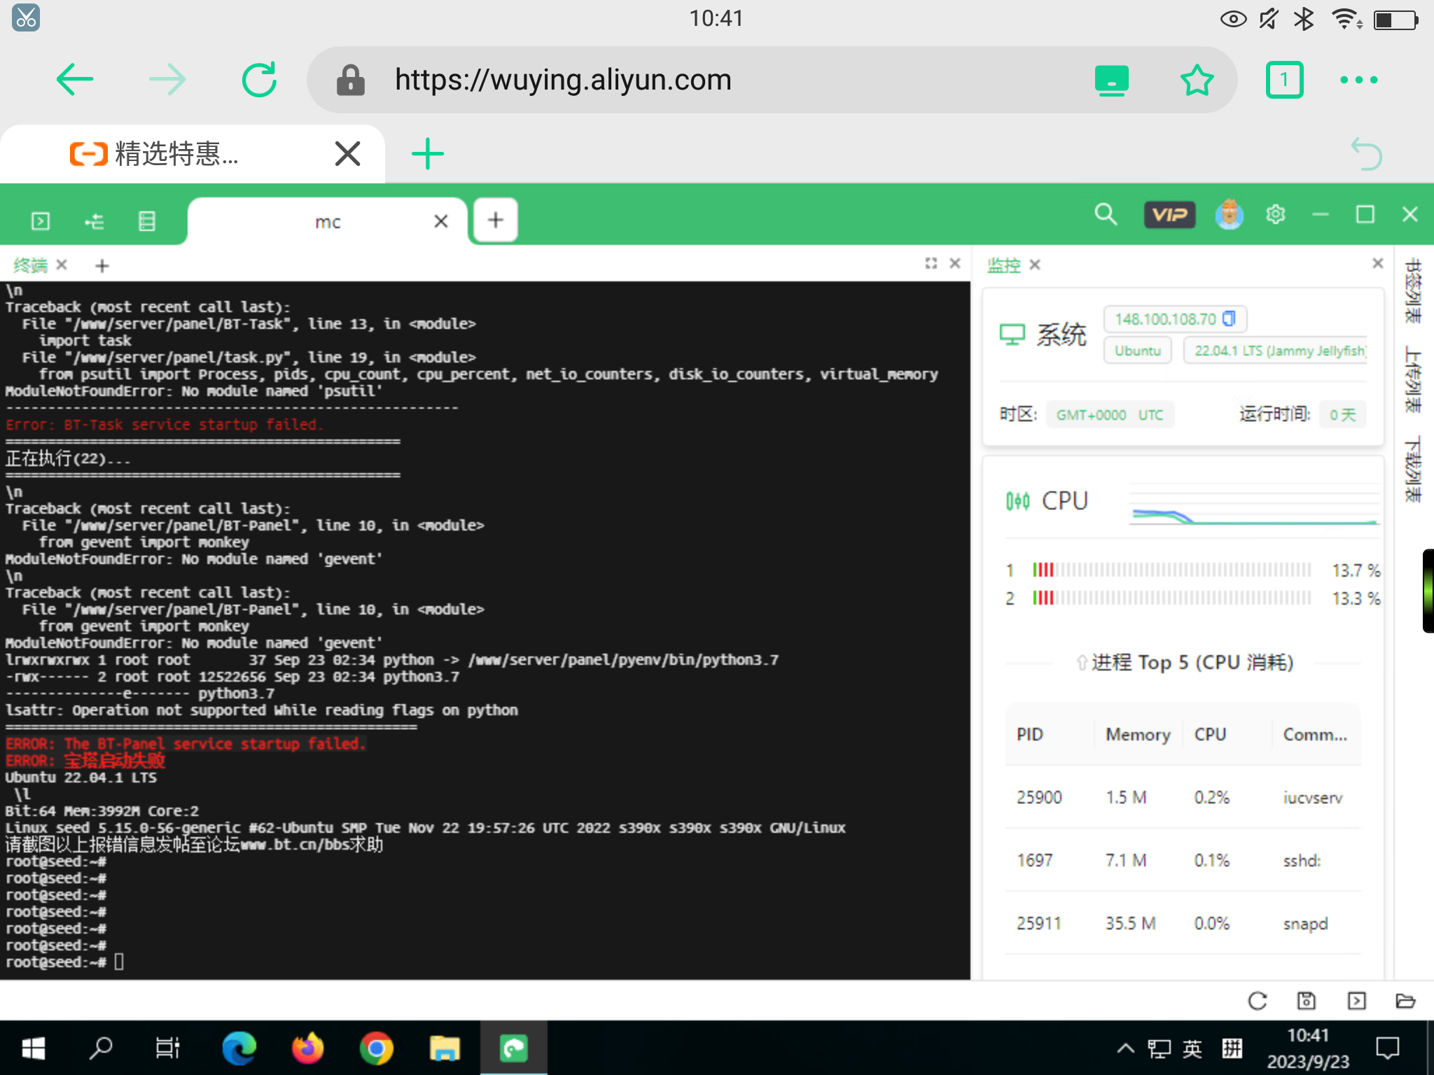Bookmark page with star icon
Viewport: 1434px width, 1075px height.
coord(1197,80)
